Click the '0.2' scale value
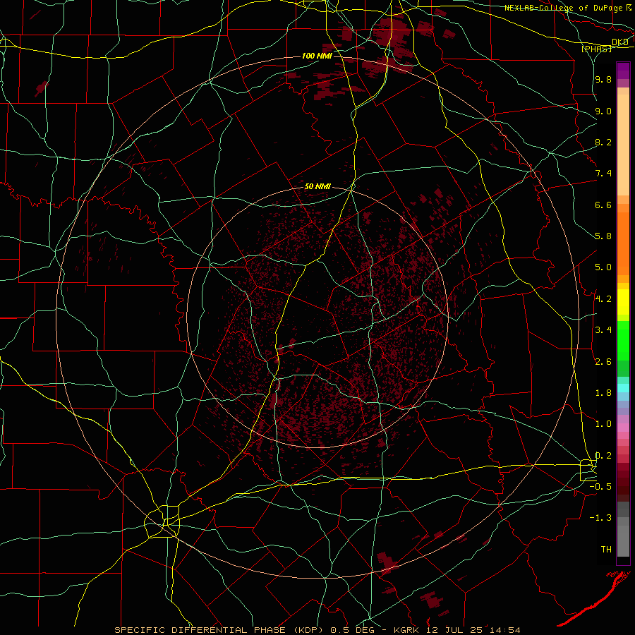Viewport: 635px width, 635px height. point(603,456)
